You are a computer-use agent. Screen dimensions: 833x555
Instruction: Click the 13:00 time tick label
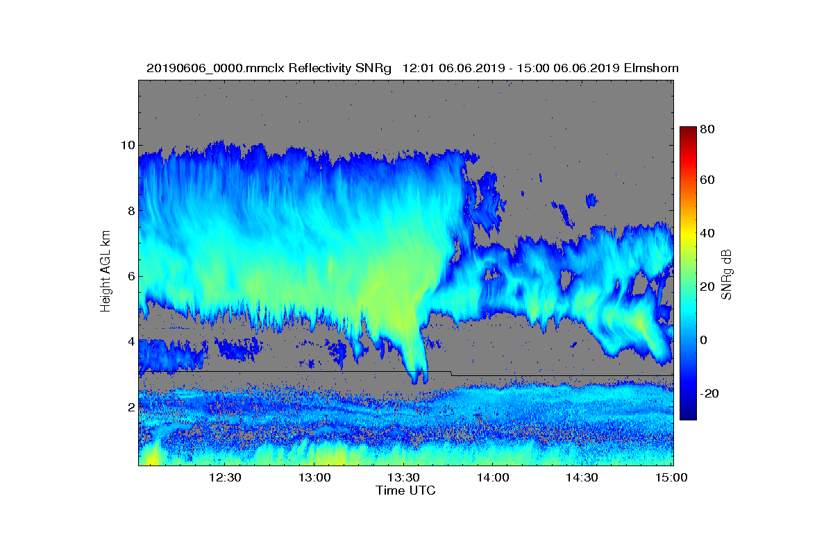click(x=314, y=477)
